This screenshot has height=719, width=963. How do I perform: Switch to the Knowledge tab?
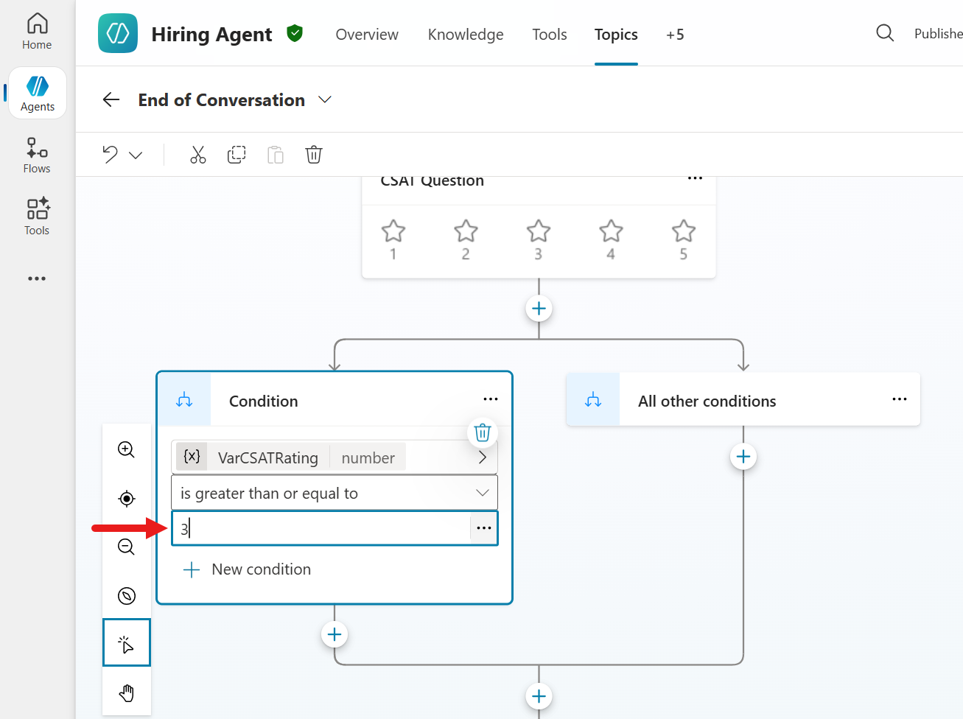pyautogui.click(x=466, y=35)
